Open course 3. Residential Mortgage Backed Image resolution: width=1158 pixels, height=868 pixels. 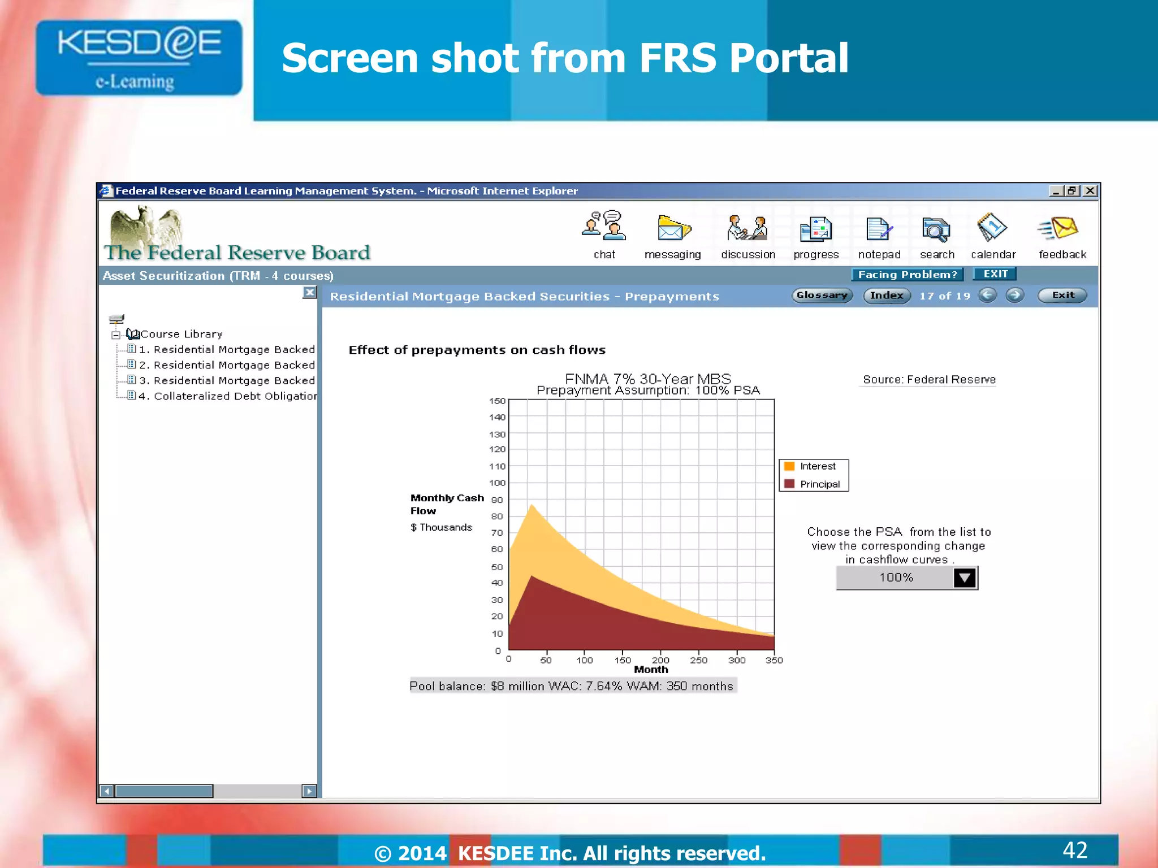click(x=227, y=380)
